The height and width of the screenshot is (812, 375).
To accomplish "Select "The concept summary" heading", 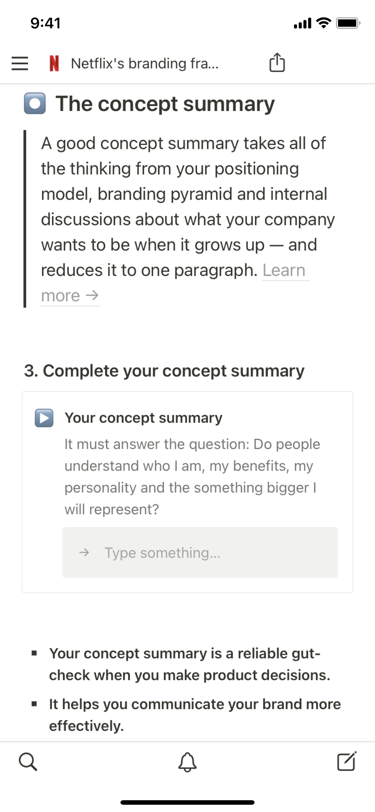I will click(165, 104).
